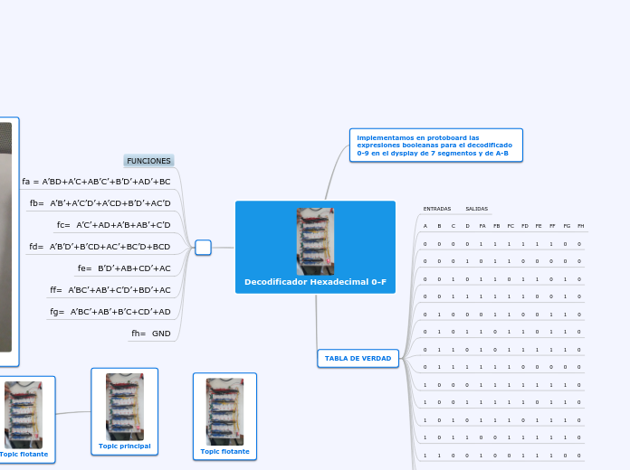
Task: Open the protoboard image in the Topic flotante node beside Topic principal
Action: (x=24, y=415)
